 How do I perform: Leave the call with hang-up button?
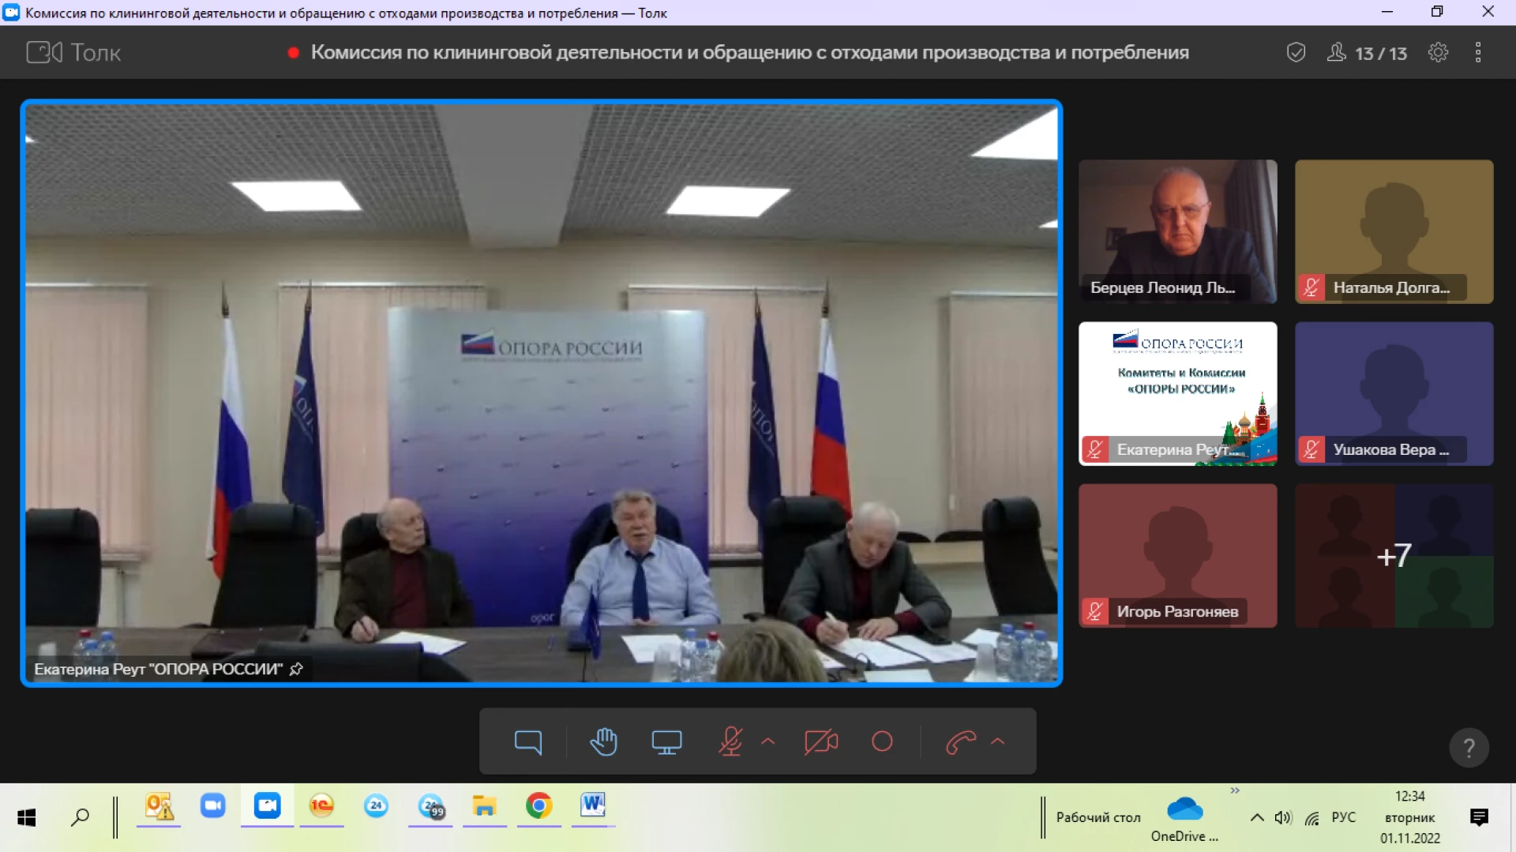coord(961,741)
